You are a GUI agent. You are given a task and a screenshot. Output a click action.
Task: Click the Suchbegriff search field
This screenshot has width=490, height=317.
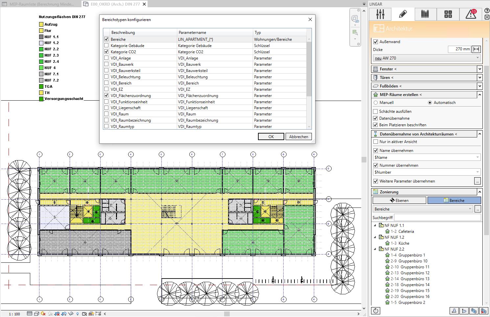coord(437,217)
